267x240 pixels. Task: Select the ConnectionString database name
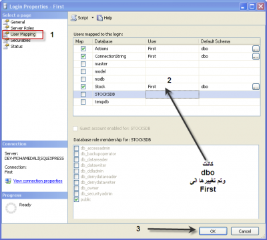tap(110, 57)
